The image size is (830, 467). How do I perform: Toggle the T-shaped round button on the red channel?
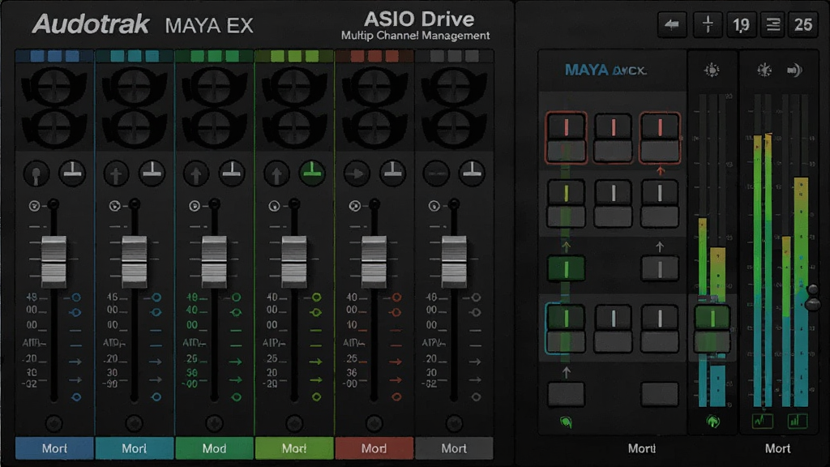[x=392, y=172]
